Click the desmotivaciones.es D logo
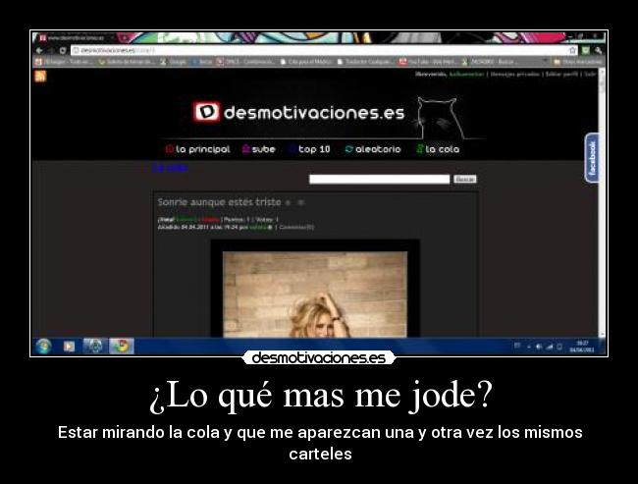638x484 pixels. 206,112
